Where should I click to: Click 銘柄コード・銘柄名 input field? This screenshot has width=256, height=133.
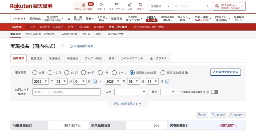pos(66,92)
